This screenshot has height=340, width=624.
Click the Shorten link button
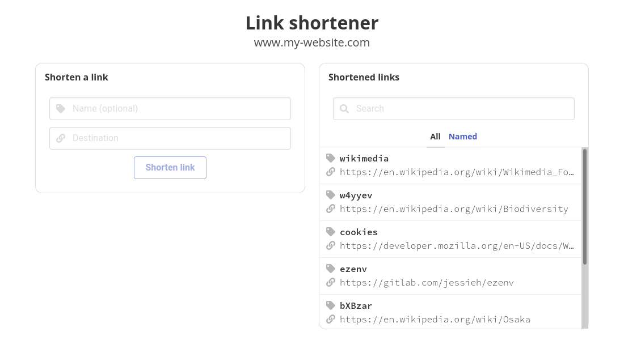coord(170,167)
